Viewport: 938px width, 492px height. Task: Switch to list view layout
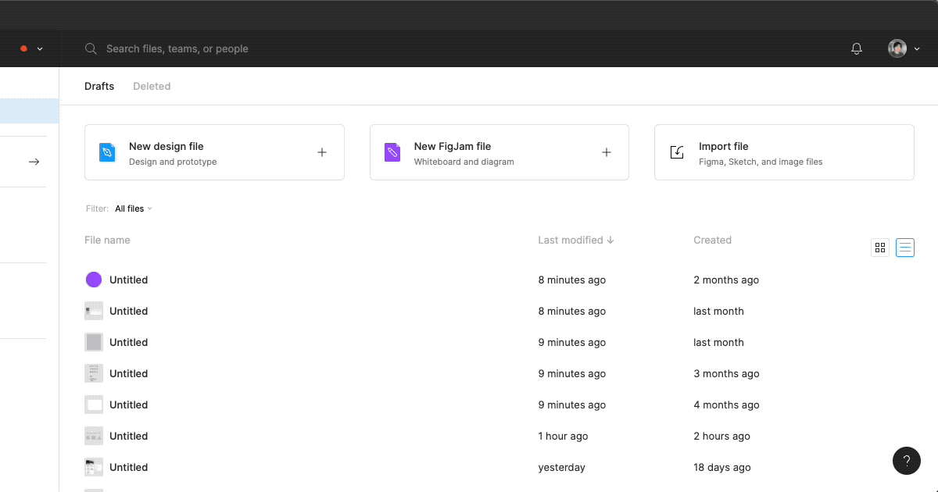[x=905, y=248]
